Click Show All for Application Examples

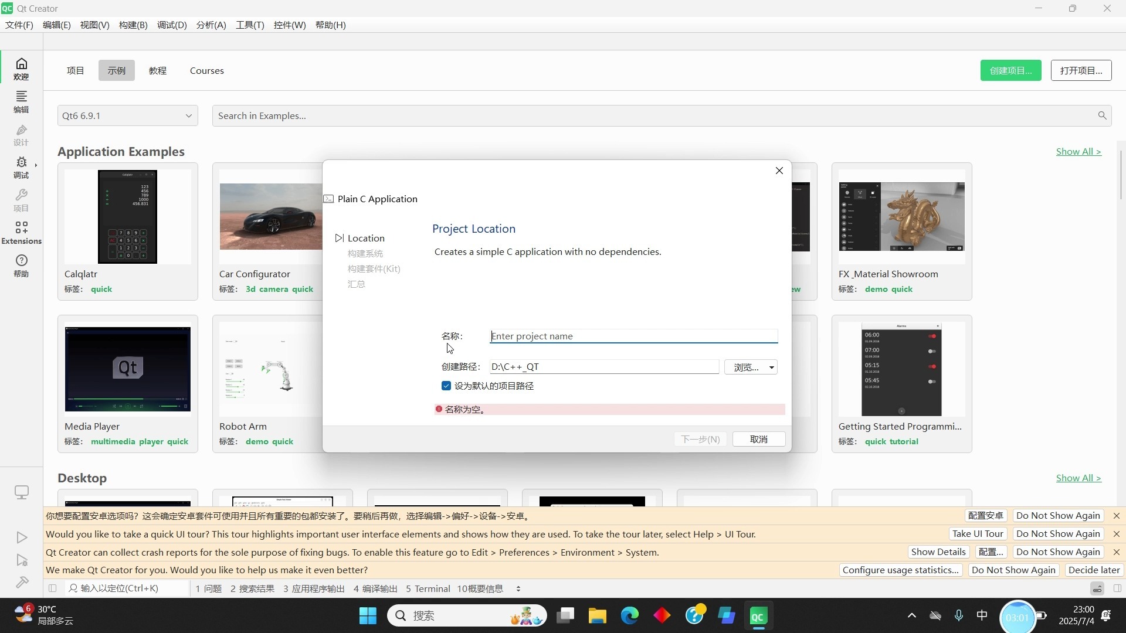pyautogui.click(x=1078, y=151)
